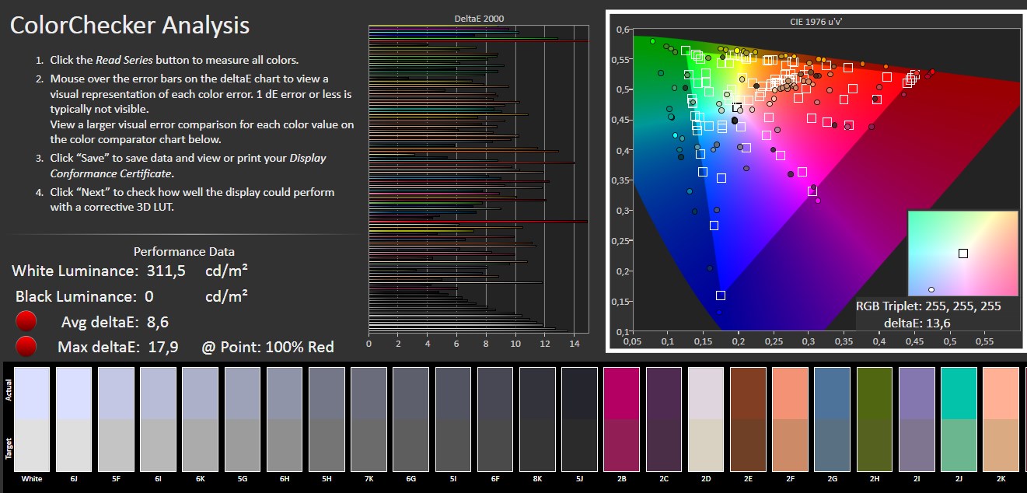Click the DeltaE 2000 chart title
The height and width of the screenshot is (493, 1027).
(478, 18)
